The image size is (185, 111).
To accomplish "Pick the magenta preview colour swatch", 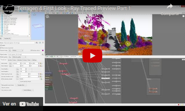I will tap(43, 50).
